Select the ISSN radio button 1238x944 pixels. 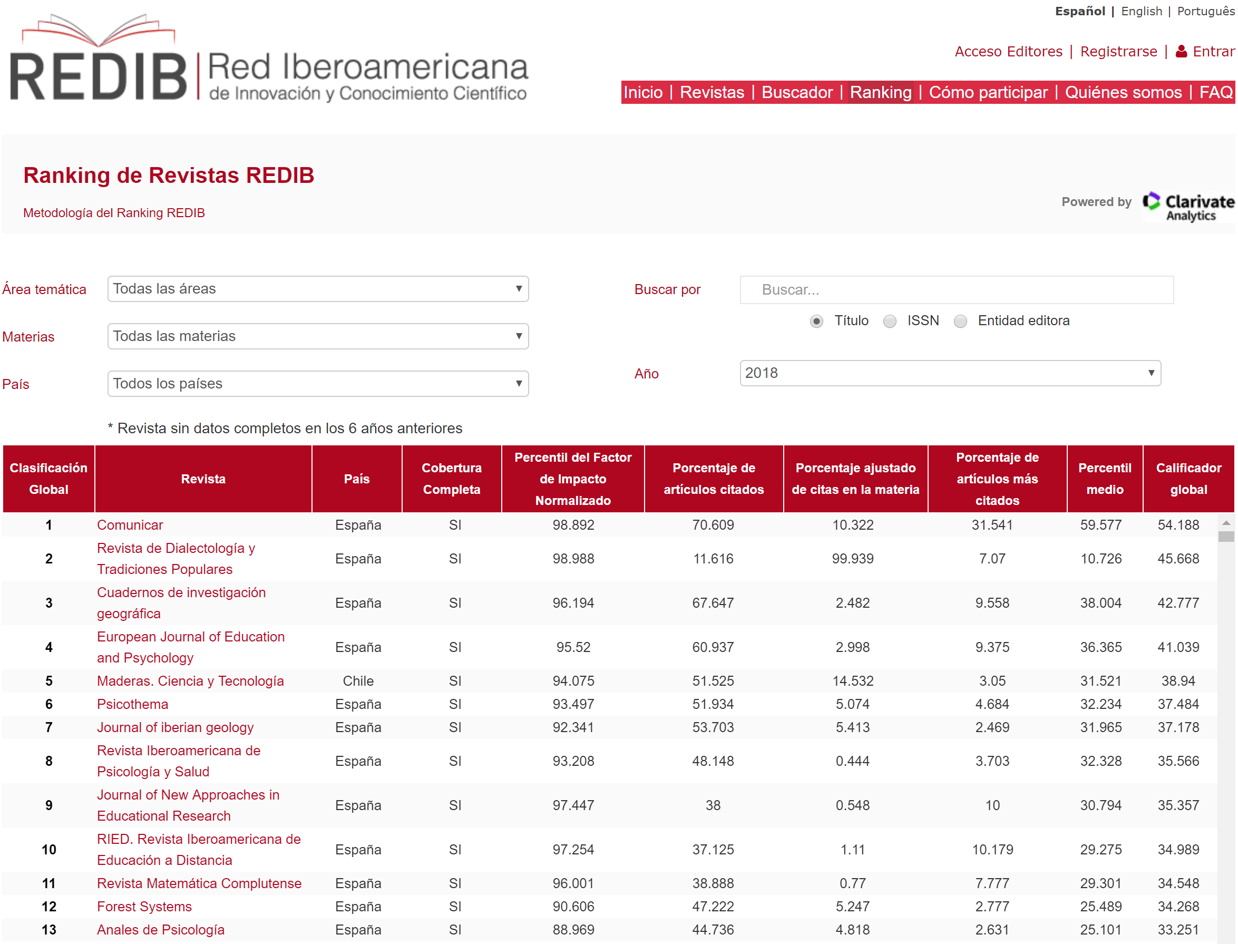point(889,321)
